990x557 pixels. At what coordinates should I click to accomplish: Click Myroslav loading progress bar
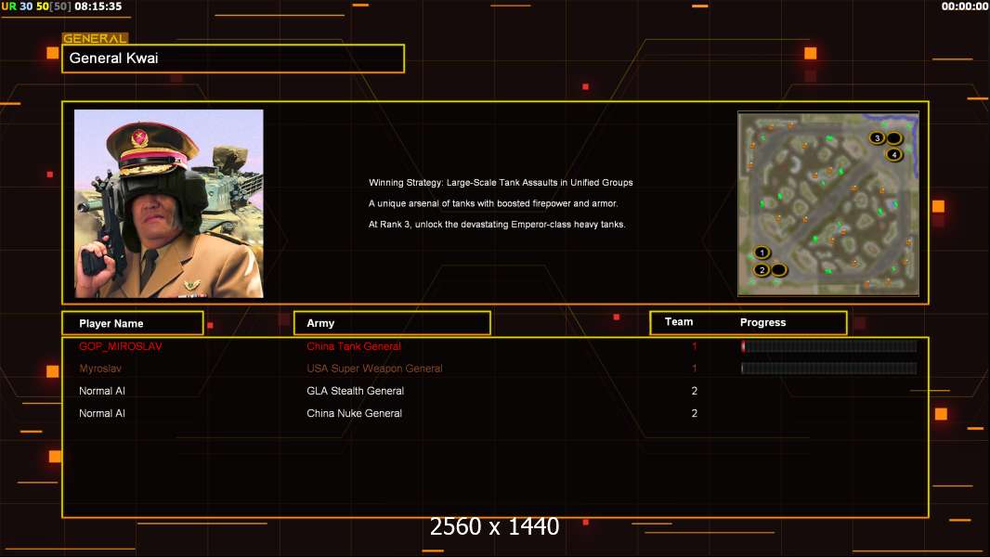pos(829,369)
